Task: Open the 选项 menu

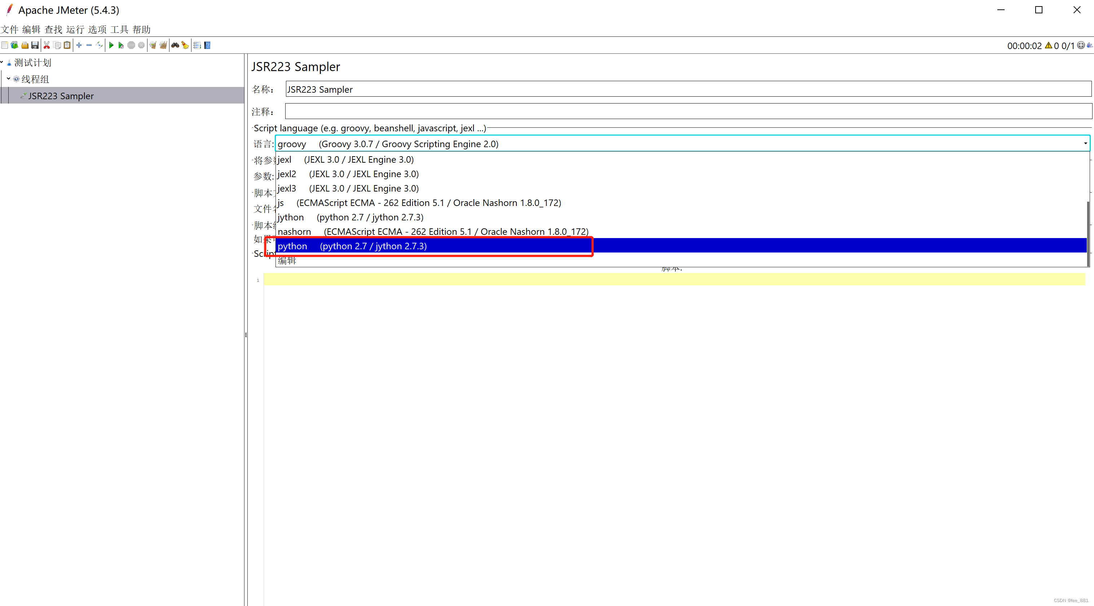Action: 97,29
